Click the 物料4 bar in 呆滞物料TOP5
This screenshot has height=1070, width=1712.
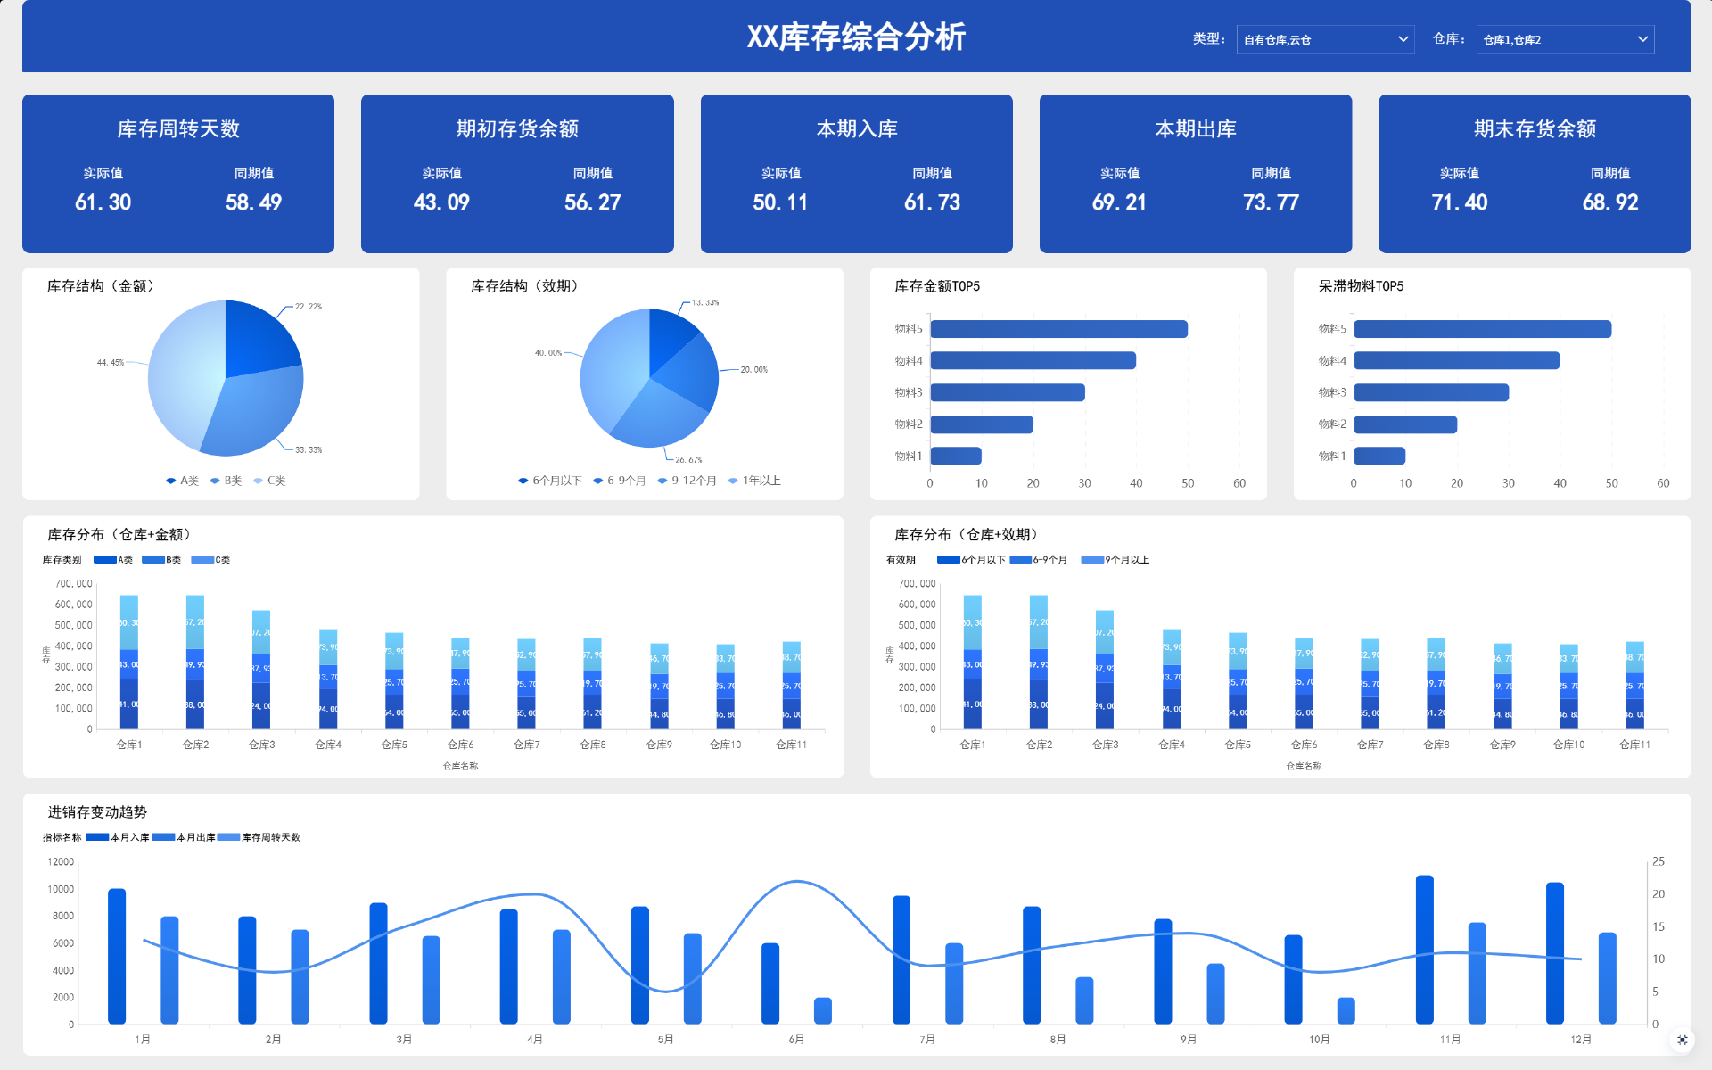(x=1456, y=360)
